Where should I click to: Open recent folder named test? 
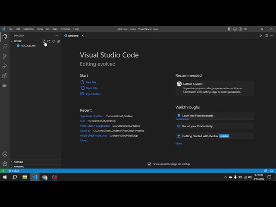pos(82,121)
